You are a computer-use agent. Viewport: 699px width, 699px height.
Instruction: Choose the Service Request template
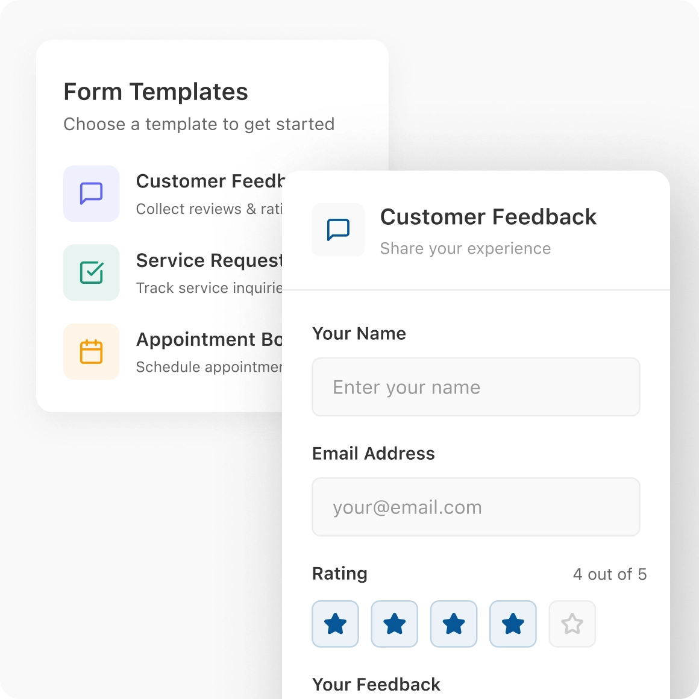pyautogui.click(x=208, y=260)
